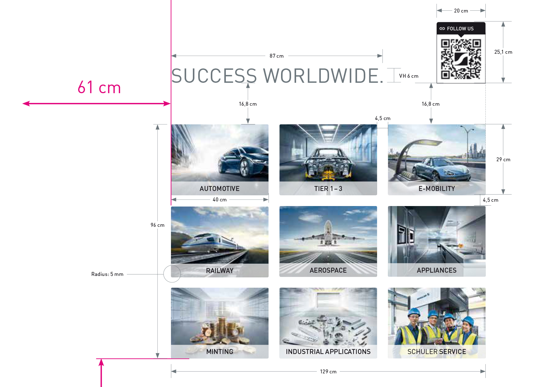The image size is (542, 387).
Task: Click the SUCCESS WORLDWIDE headline
Action: 277,76
